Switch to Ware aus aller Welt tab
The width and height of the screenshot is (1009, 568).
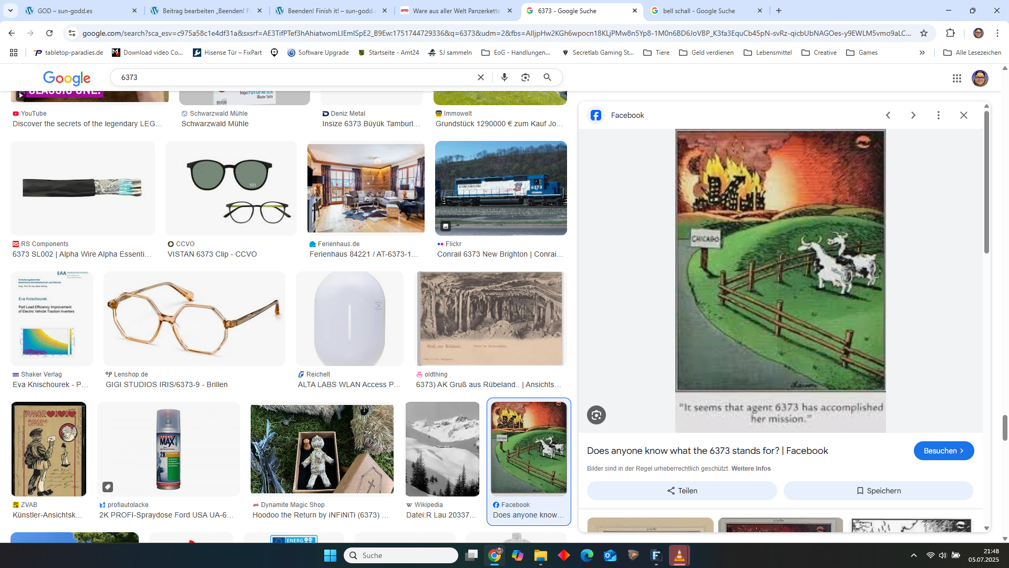click(x=456, y=11)
